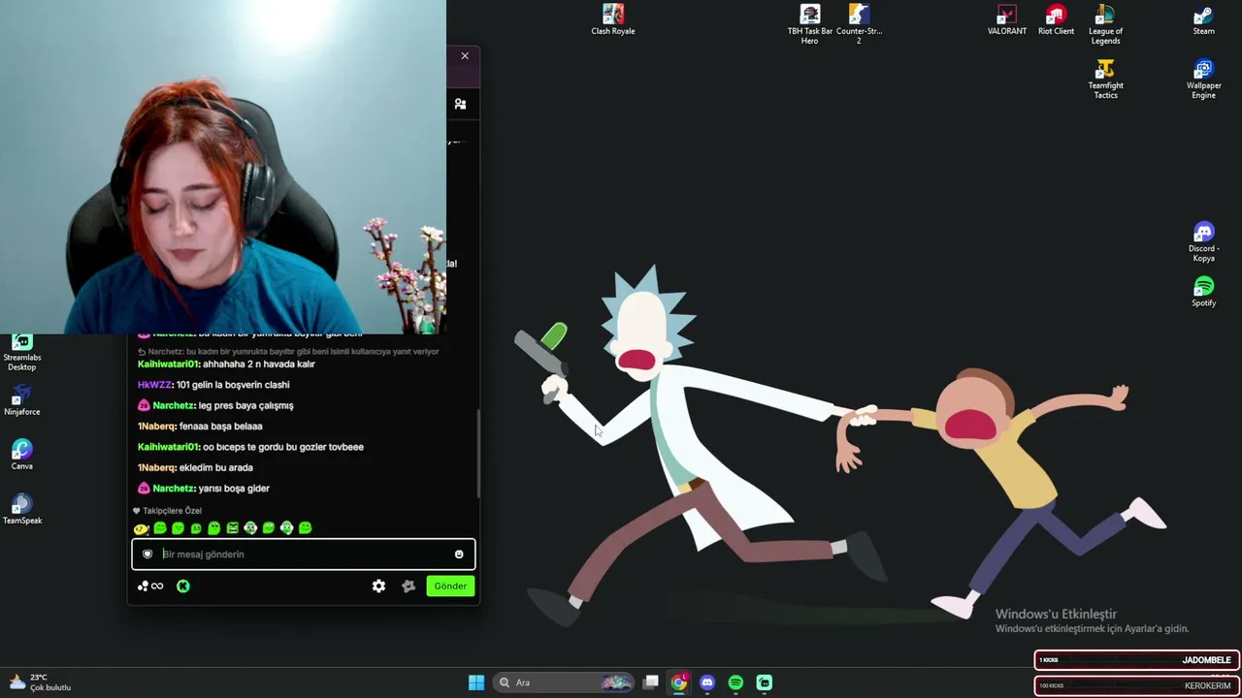
Task: Select the Counter-Strike 2 desktop icon
Action: coord(859,24)
